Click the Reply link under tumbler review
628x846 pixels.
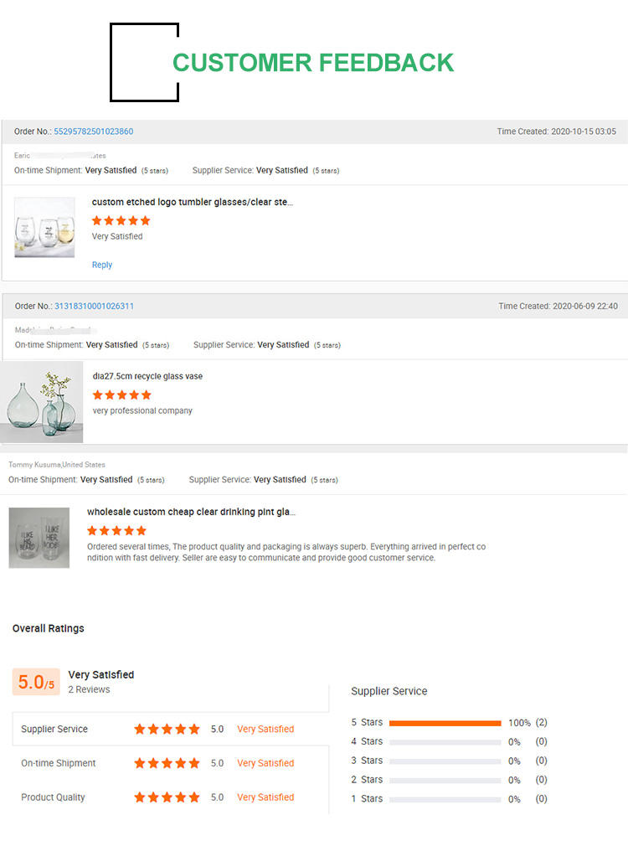pyautogui.click(x=102, y=265)
